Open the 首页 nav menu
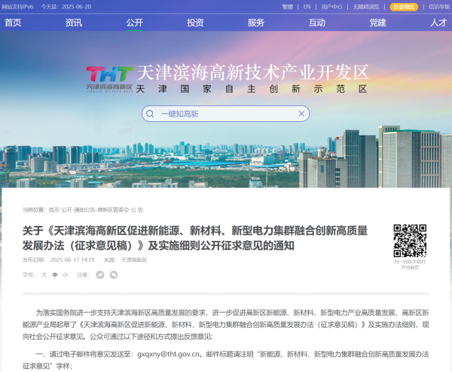The height and width of the screenshot is (372, 452). pyautogui.click(x=13, y=23)
